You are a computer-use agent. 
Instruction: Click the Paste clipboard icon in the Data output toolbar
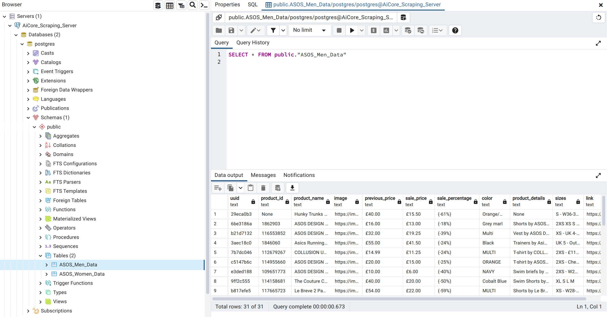pos(251,188)
